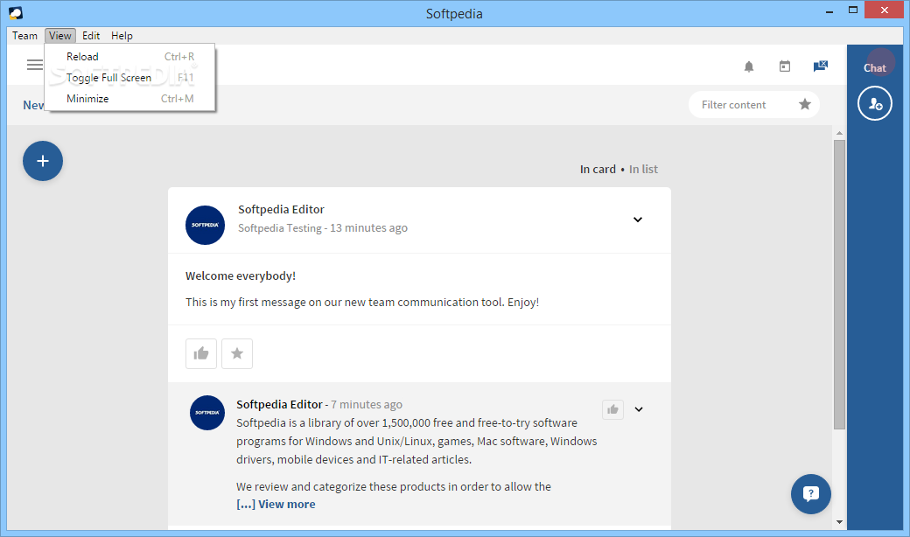Switch to In list view
910x537 pixels.
(x=643, y=170)
